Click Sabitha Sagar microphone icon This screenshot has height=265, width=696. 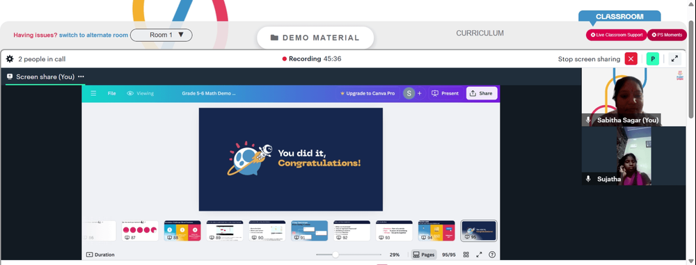(x=589, y=120)
